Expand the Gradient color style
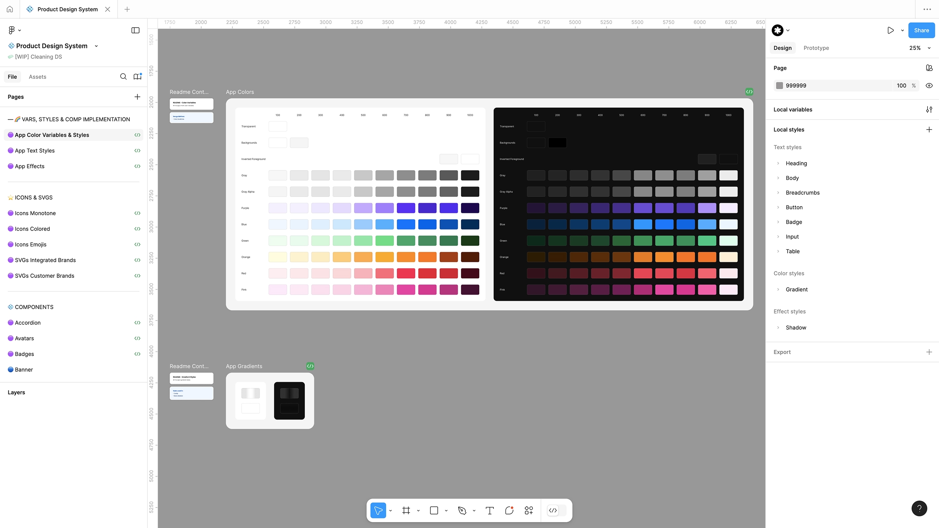Image resolution: width=939 pixels, height=528 pixels. [x=779, y=289]
